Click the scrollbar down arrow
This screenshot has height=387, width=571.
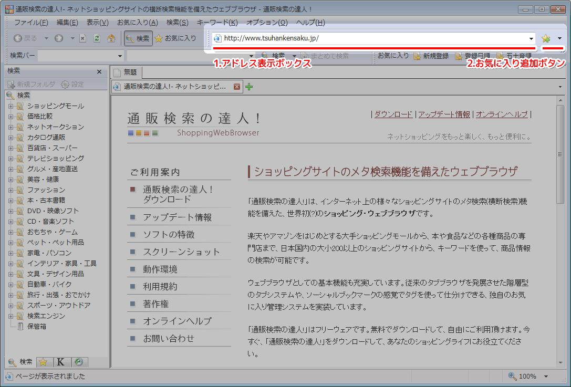coord(560,363)
